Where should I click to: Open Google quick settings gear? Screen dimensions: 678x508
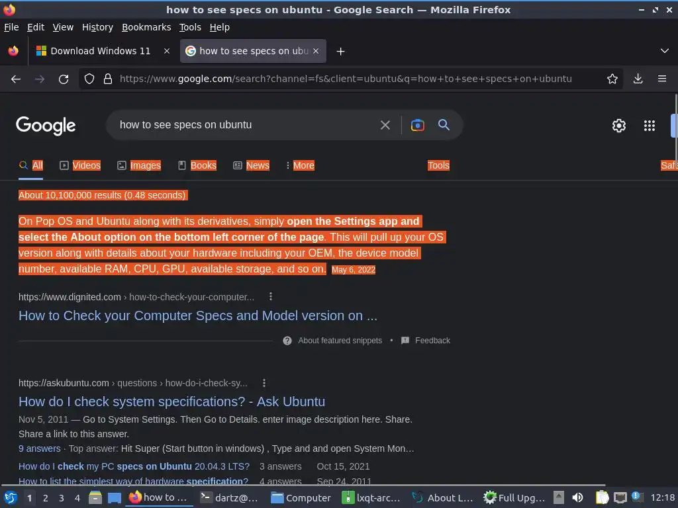pos(619,126)
